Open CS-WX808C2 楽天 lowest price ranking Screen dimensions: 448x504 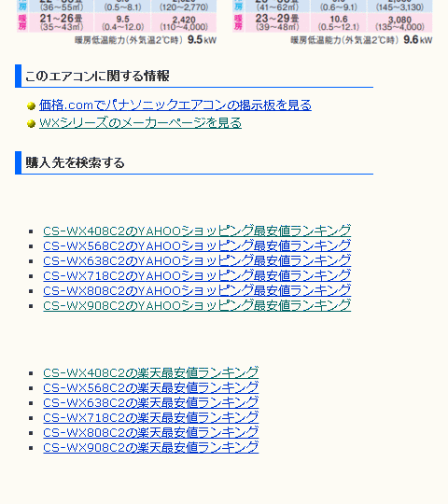pos(150,433)
